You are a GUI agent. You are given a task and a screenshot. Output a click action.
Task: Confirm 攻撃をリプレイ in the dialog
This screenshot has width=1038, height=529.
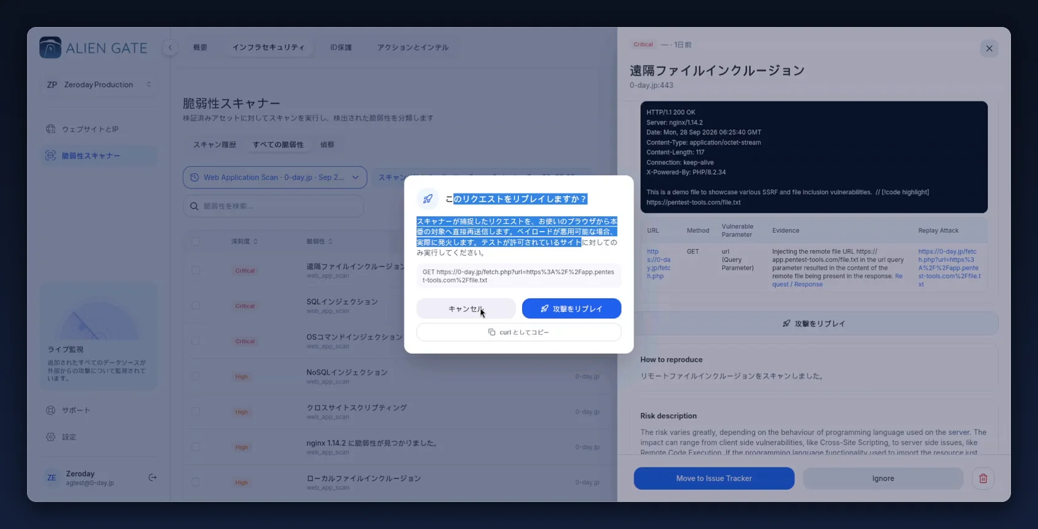[x=571, y=308]
